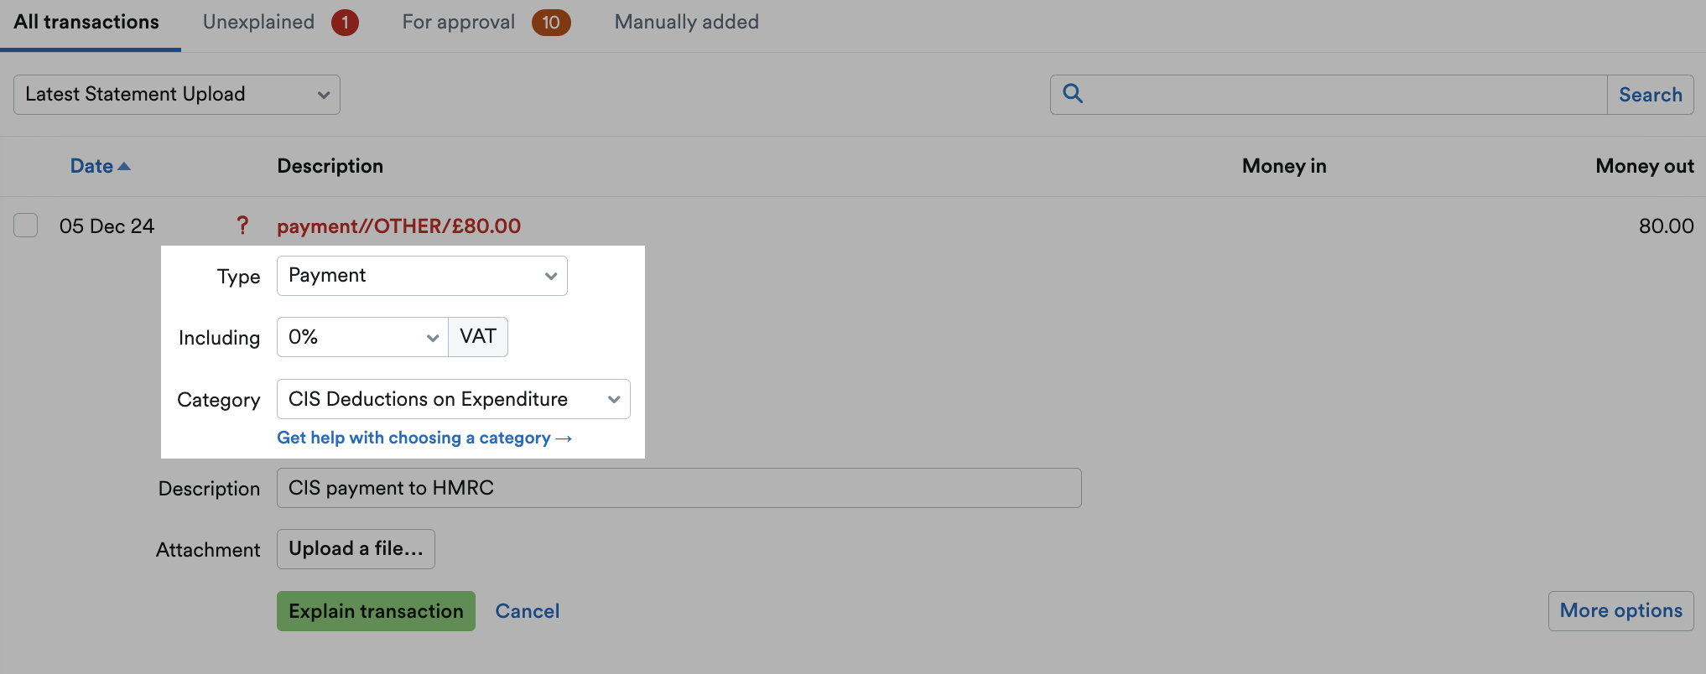Focus the Description text field
Viewport: 1706px width, 674px height.
pos(679,488)
